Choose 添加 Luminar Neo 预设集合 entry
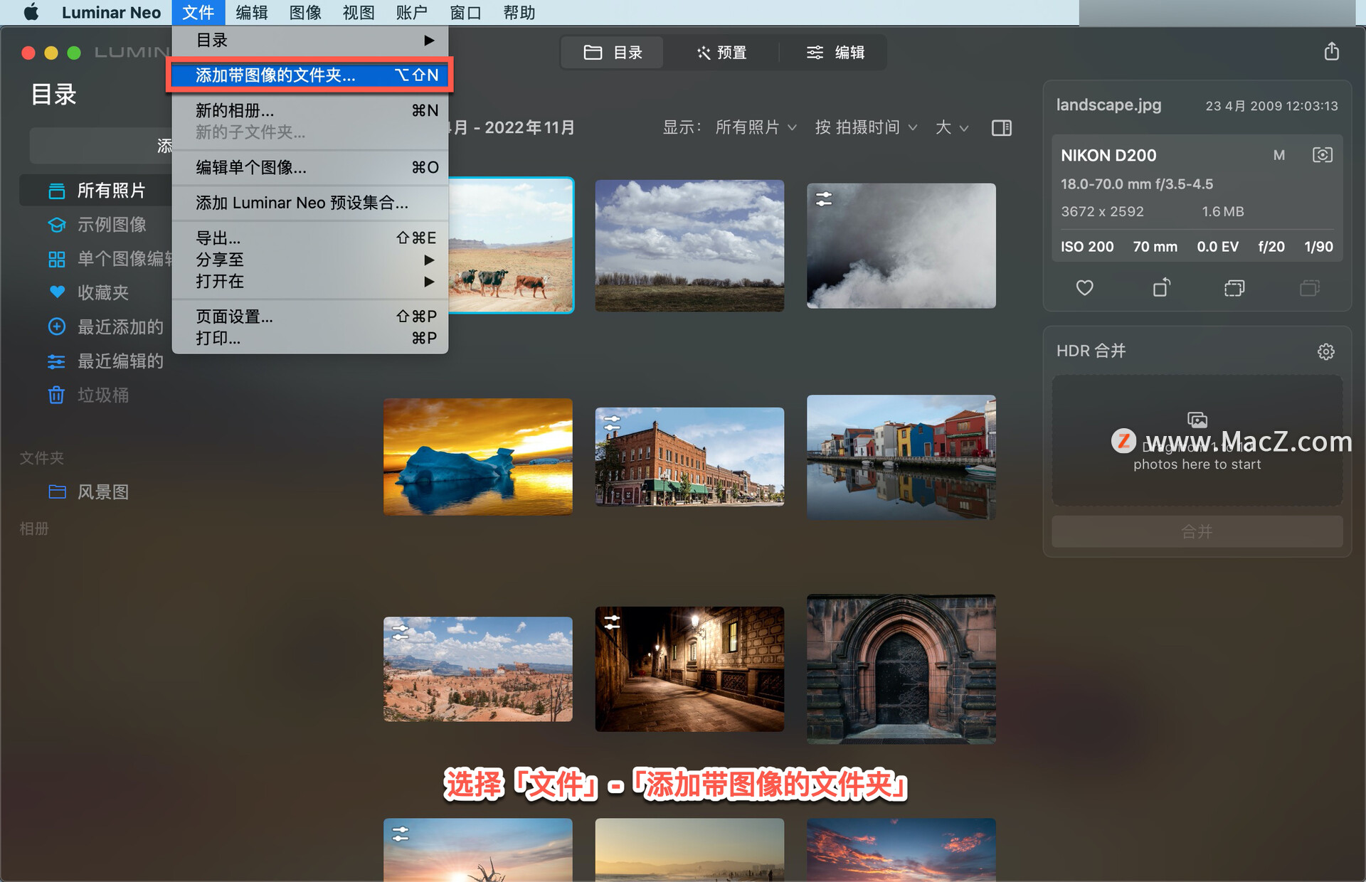The image size is (1366, 882). click(310, 203)
